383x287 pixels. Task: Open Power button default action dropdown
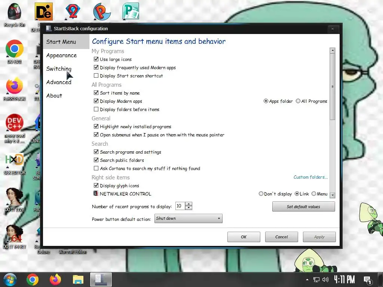point(189,218)
